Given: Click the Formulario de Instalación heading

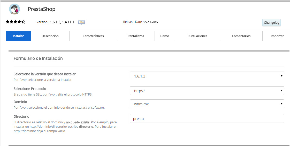Looking at the screenshot, I should click(38, 58).
